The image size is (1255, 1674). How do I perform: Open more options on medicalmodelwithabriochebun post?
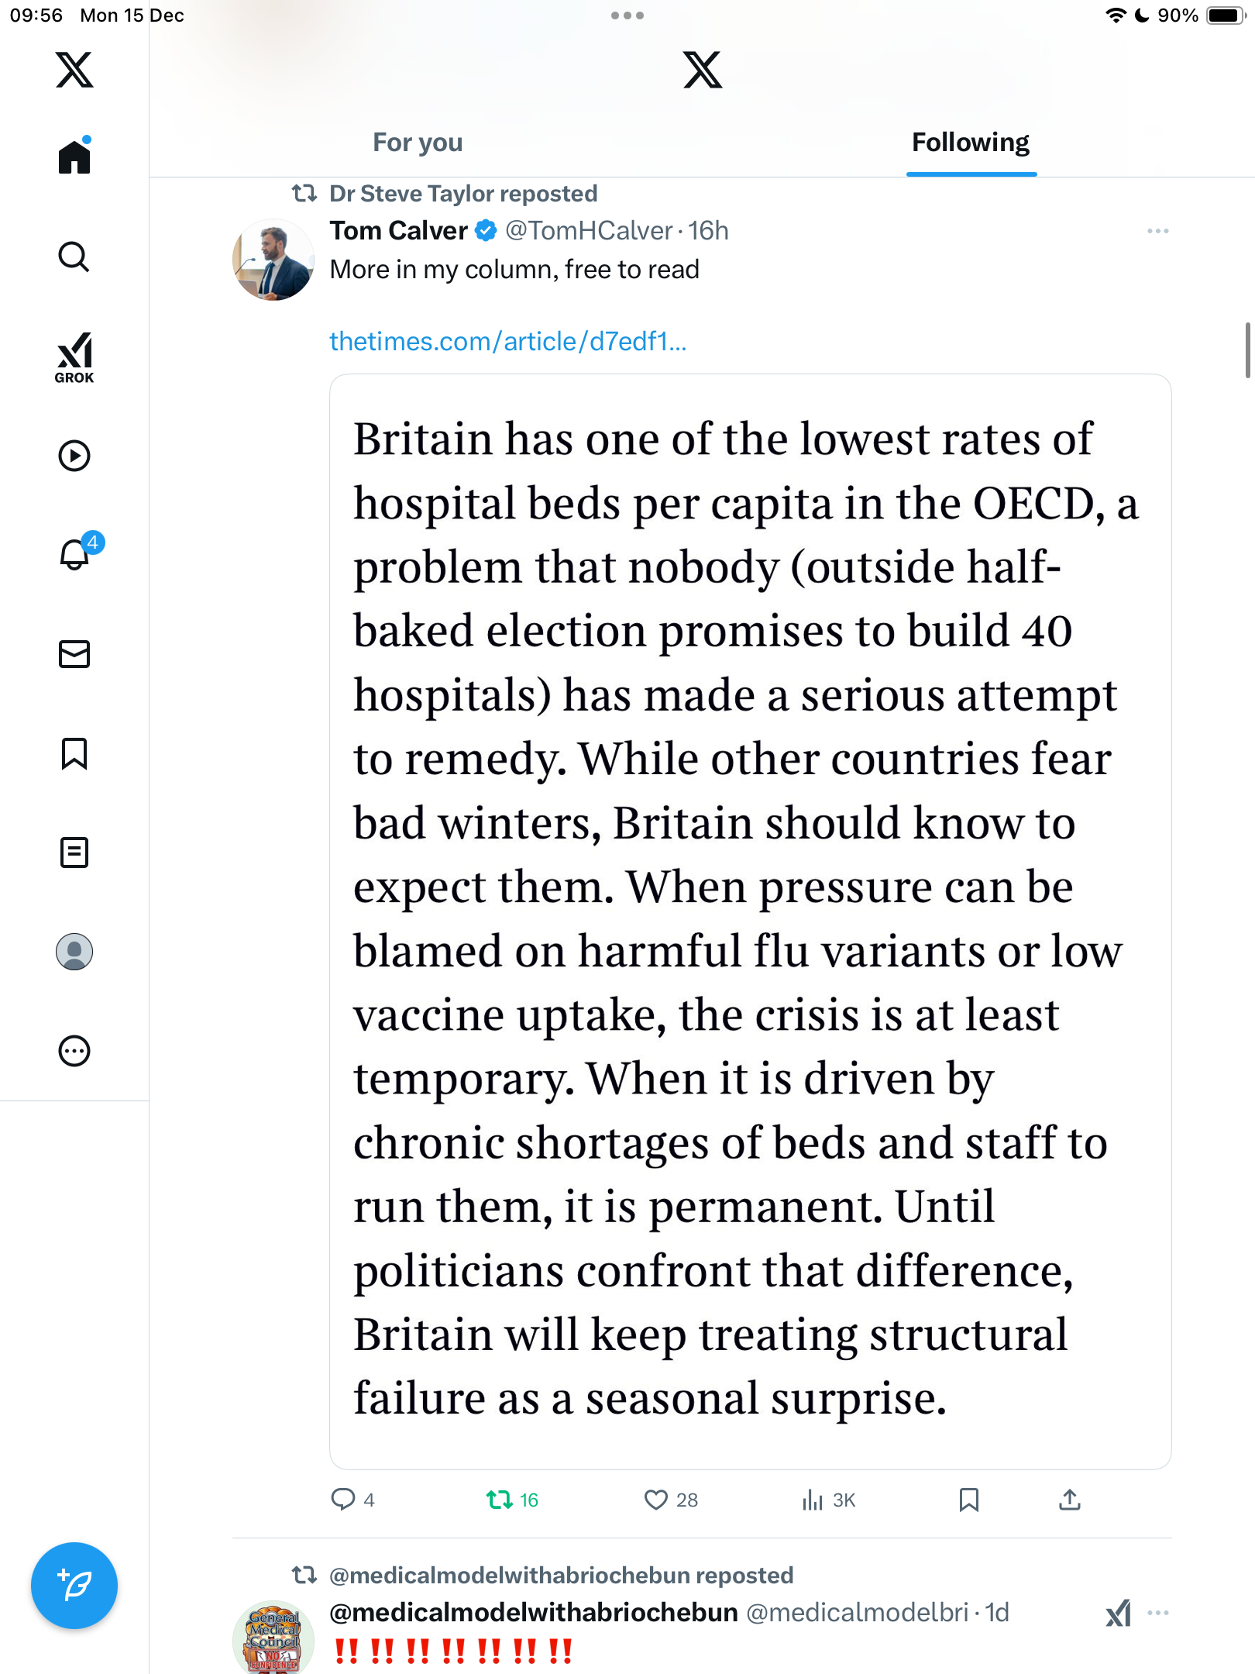[1158, 1613]
